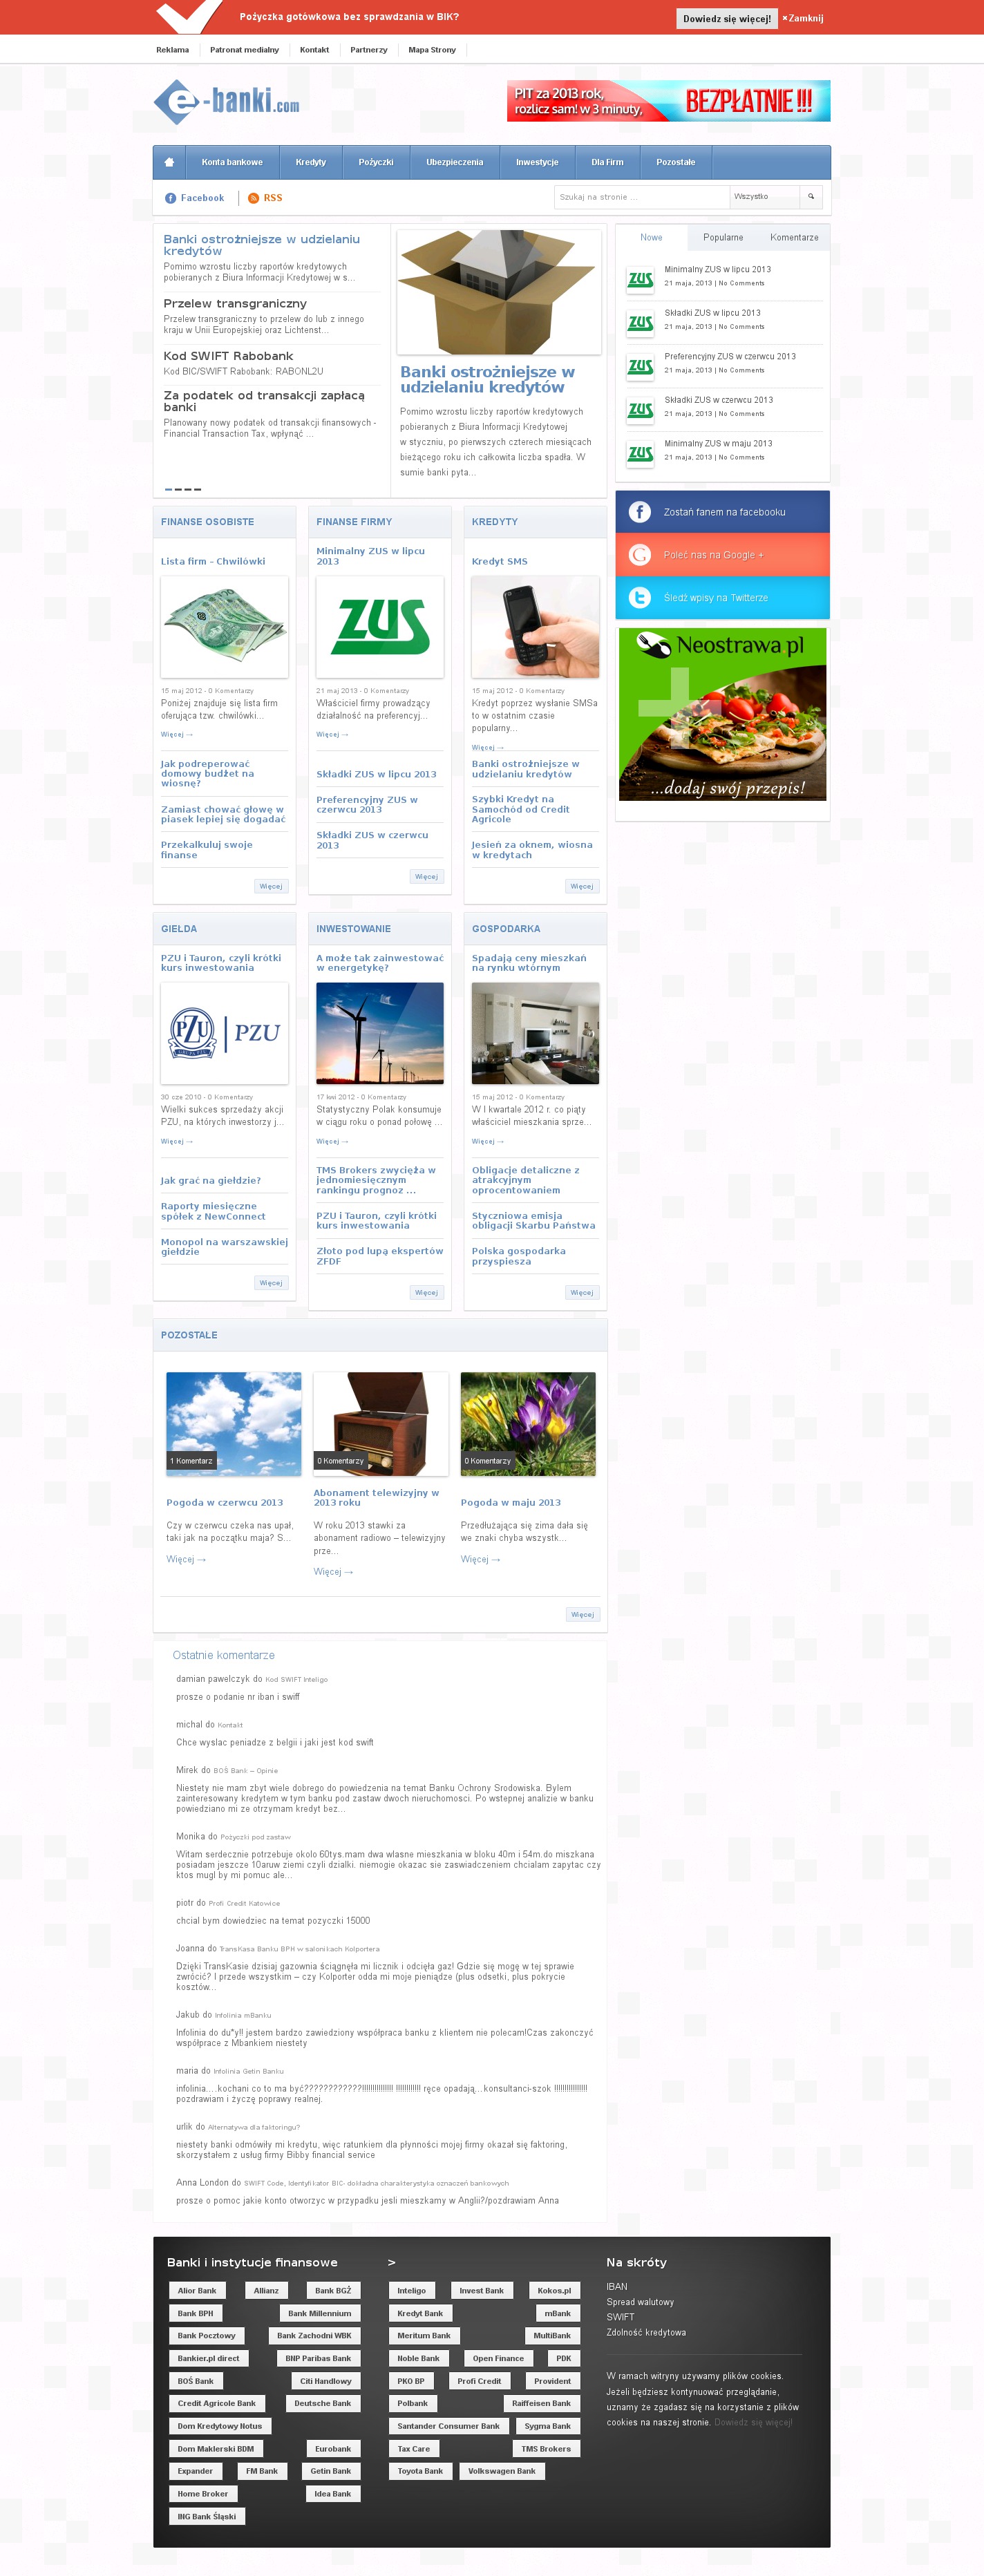Click the vintage radio thumbnail
This screenshot has height=2576, width=984.
381,1424
